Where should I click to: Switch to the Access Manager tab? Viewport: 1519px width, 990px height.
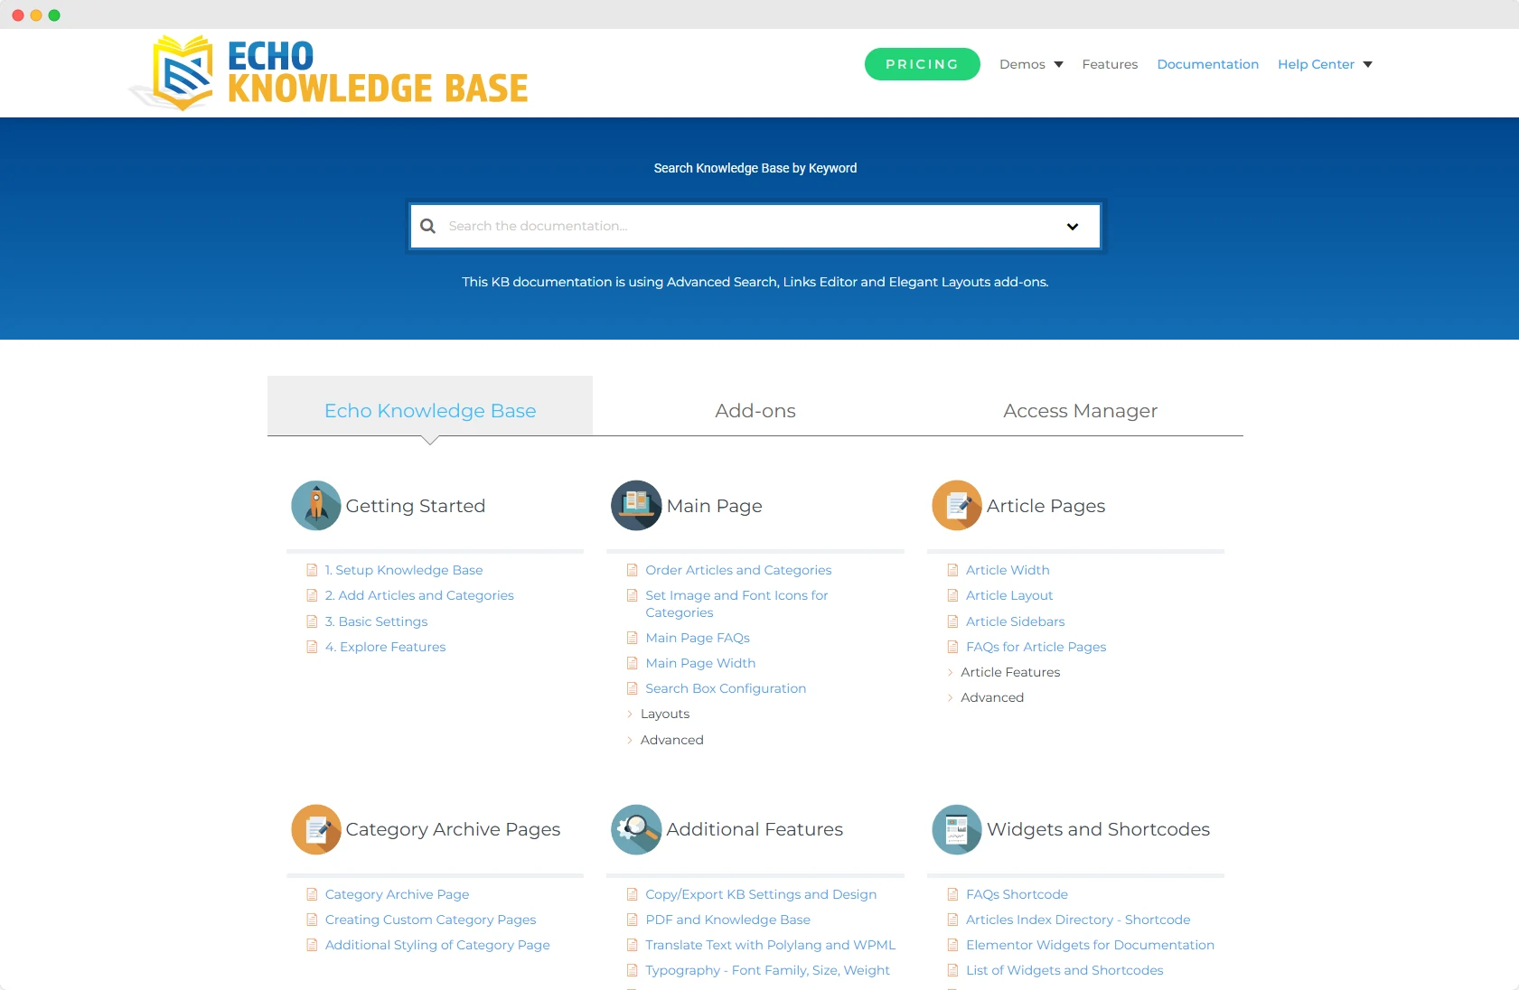click(x=1080, y=410)
